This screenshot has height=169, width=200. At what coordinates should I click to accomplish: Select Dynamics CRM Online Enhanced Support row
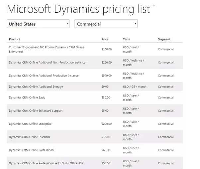pos(36,111)
